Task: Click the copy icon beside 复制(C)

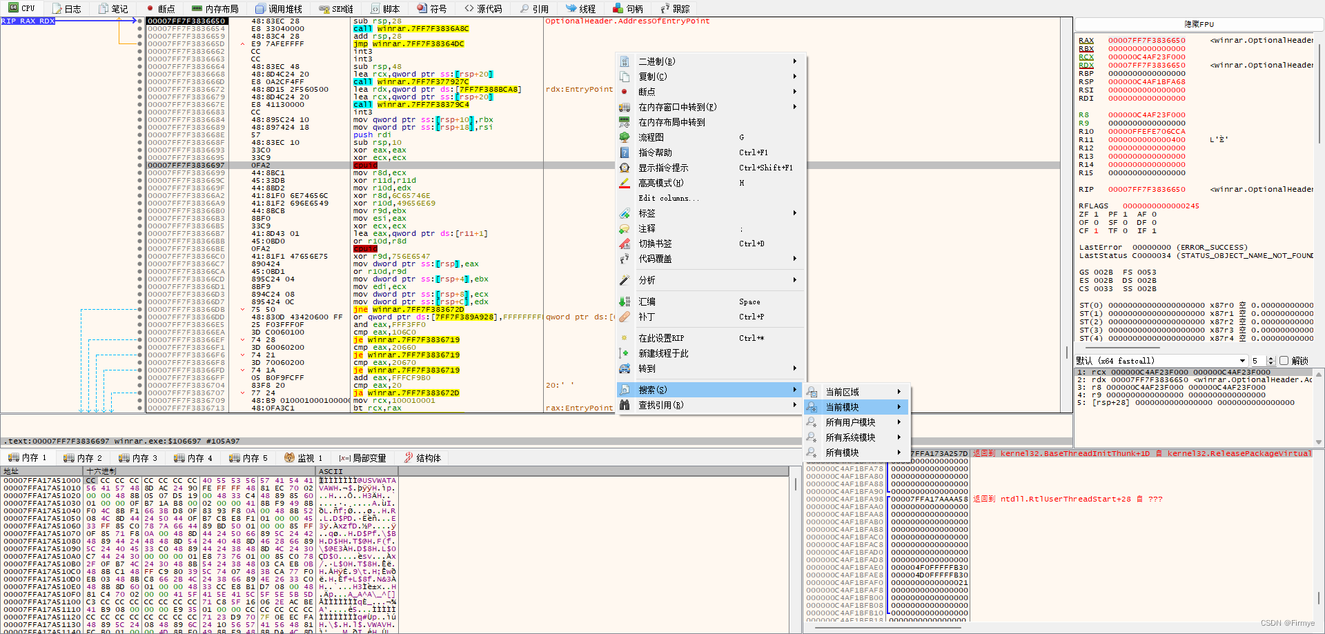Action: pyautogui.click(x=625, y=77)
